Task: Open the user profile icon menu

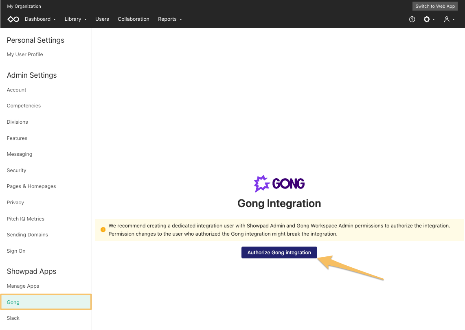Action: 449,19
